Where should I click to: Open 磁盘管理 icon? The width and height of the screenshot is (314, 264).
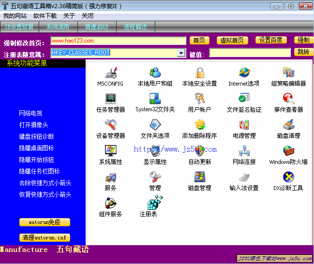[200, 177]
